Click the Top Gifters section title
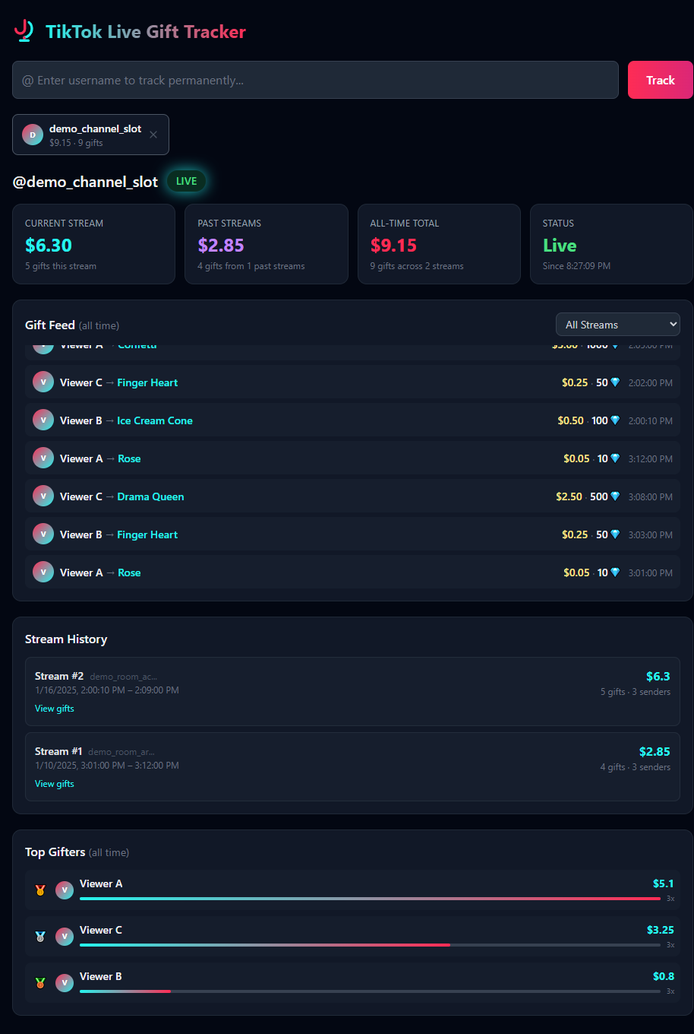Viewport: 694px width, 1034px height. click(x=55, y=852)
